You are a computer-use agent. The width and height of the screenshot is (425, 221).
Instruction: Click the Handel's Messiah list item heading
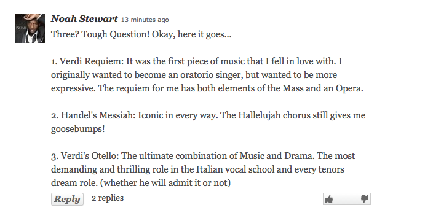(93, 115)
